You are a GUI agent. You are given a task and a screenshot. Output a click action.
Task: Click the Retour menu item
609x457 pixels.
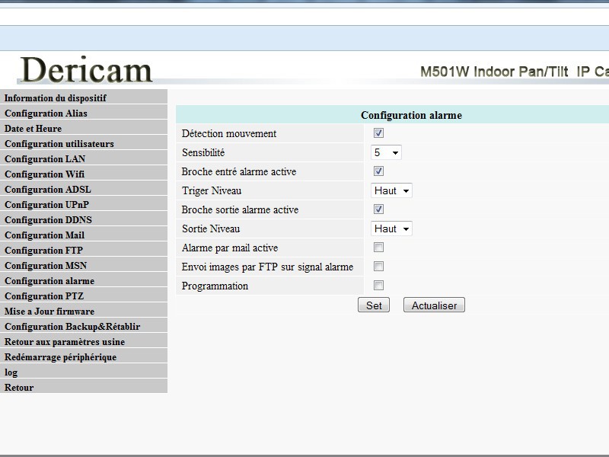[84, 386]
